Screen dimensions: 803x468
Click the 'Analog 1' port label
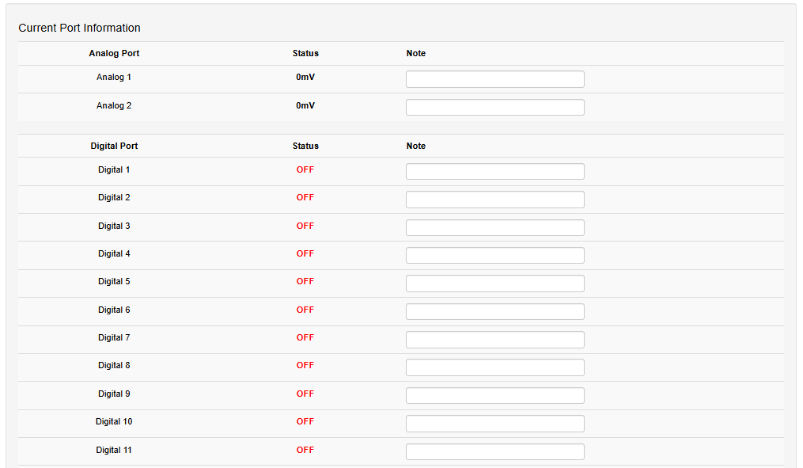tap(114, 77)
